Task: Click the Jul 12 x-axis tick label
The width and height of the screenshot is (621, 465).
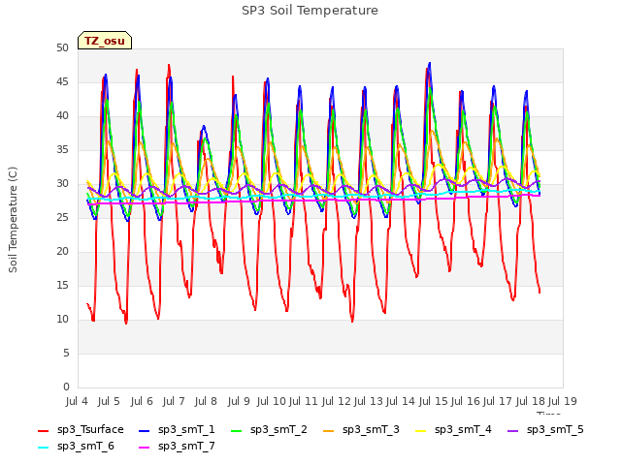Action: tap(337, 401)
